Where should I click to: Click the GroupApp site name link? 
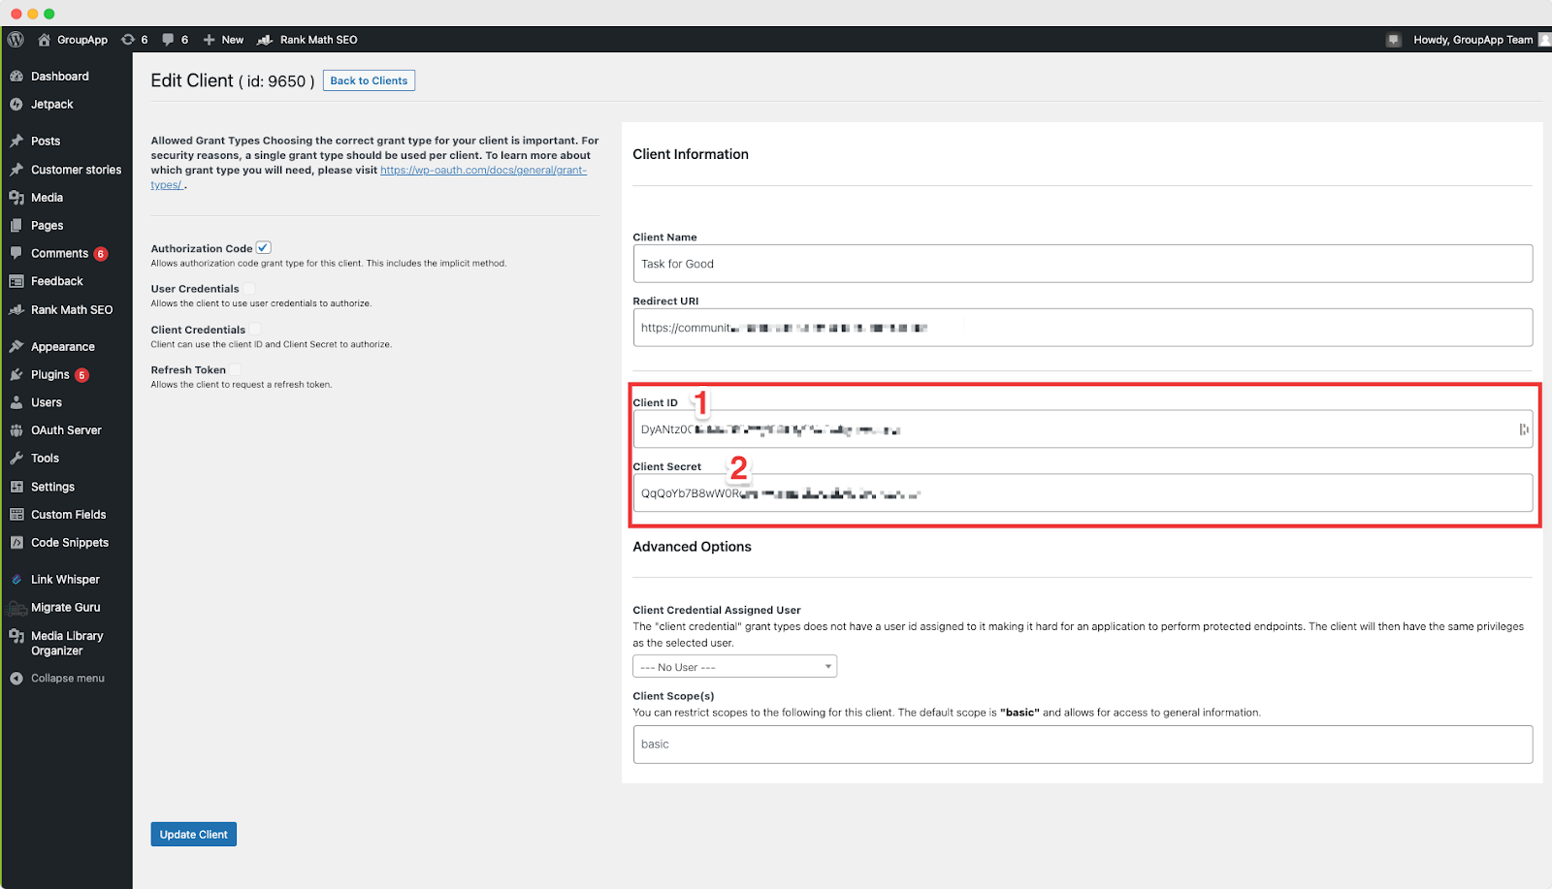82,40
